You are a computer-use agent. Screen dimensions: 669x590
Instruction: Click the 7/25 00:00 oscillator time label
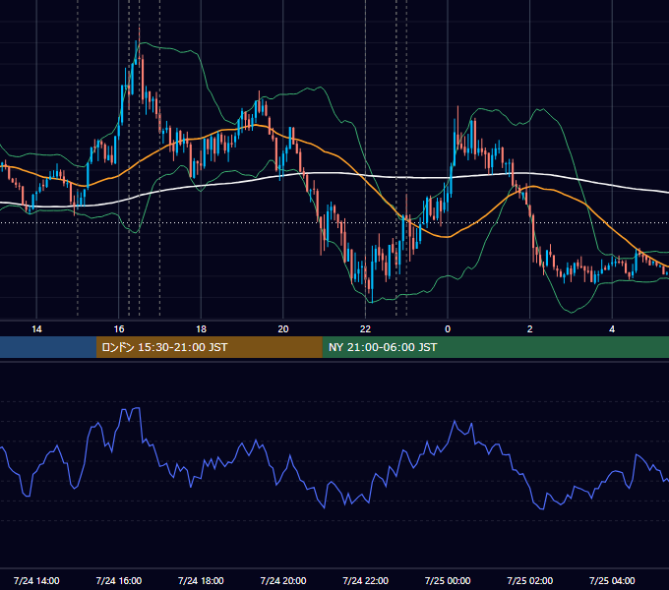tap(448, 580)
